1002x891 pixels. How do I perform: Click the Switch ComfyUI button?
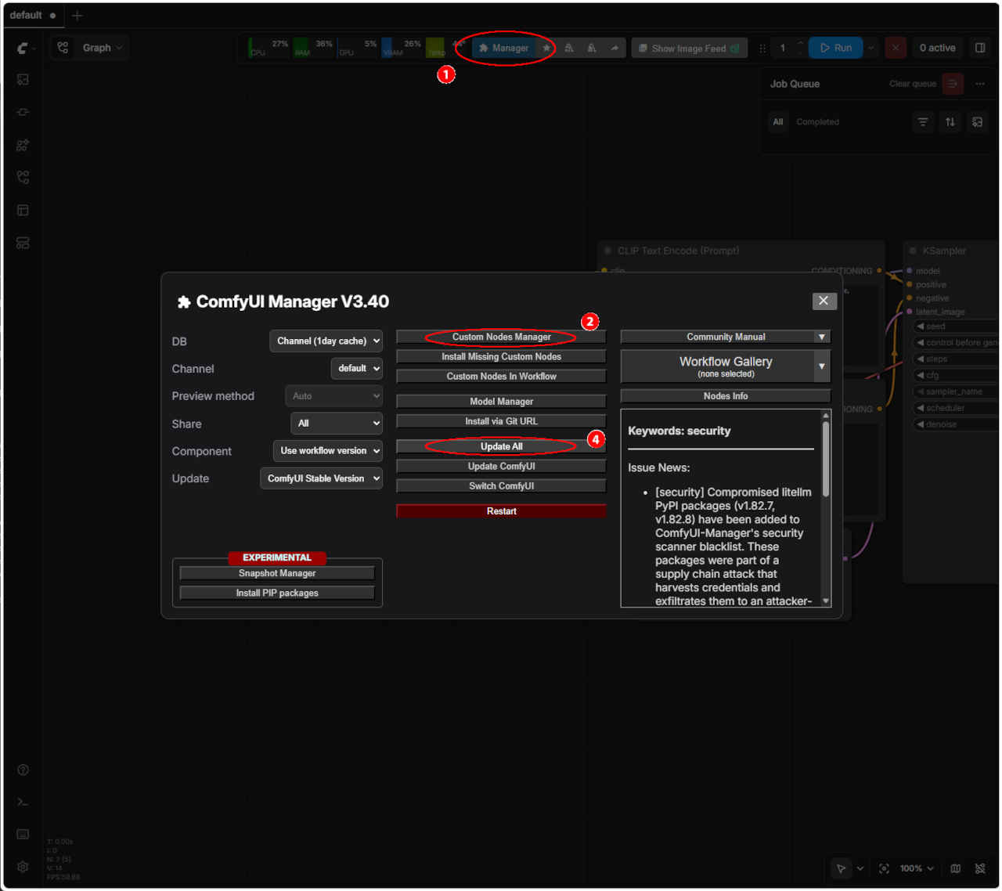click(501, 485)
